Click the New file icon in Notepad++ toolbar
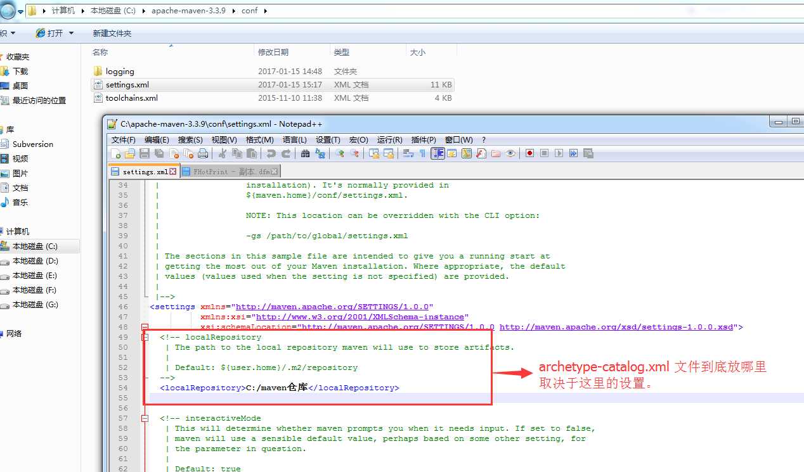Image resolution: width=804 pixels, height=472 pixels. pos(116,153)
